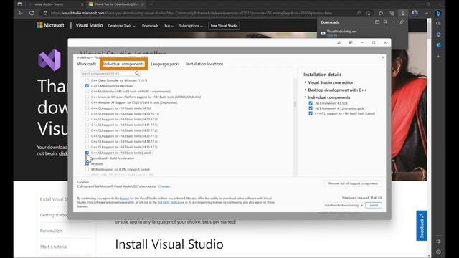The width and height of the screenshot is (459, 258).
Task: Click the VisualStudioSetup.exe file icon
Action: point(323,33)
